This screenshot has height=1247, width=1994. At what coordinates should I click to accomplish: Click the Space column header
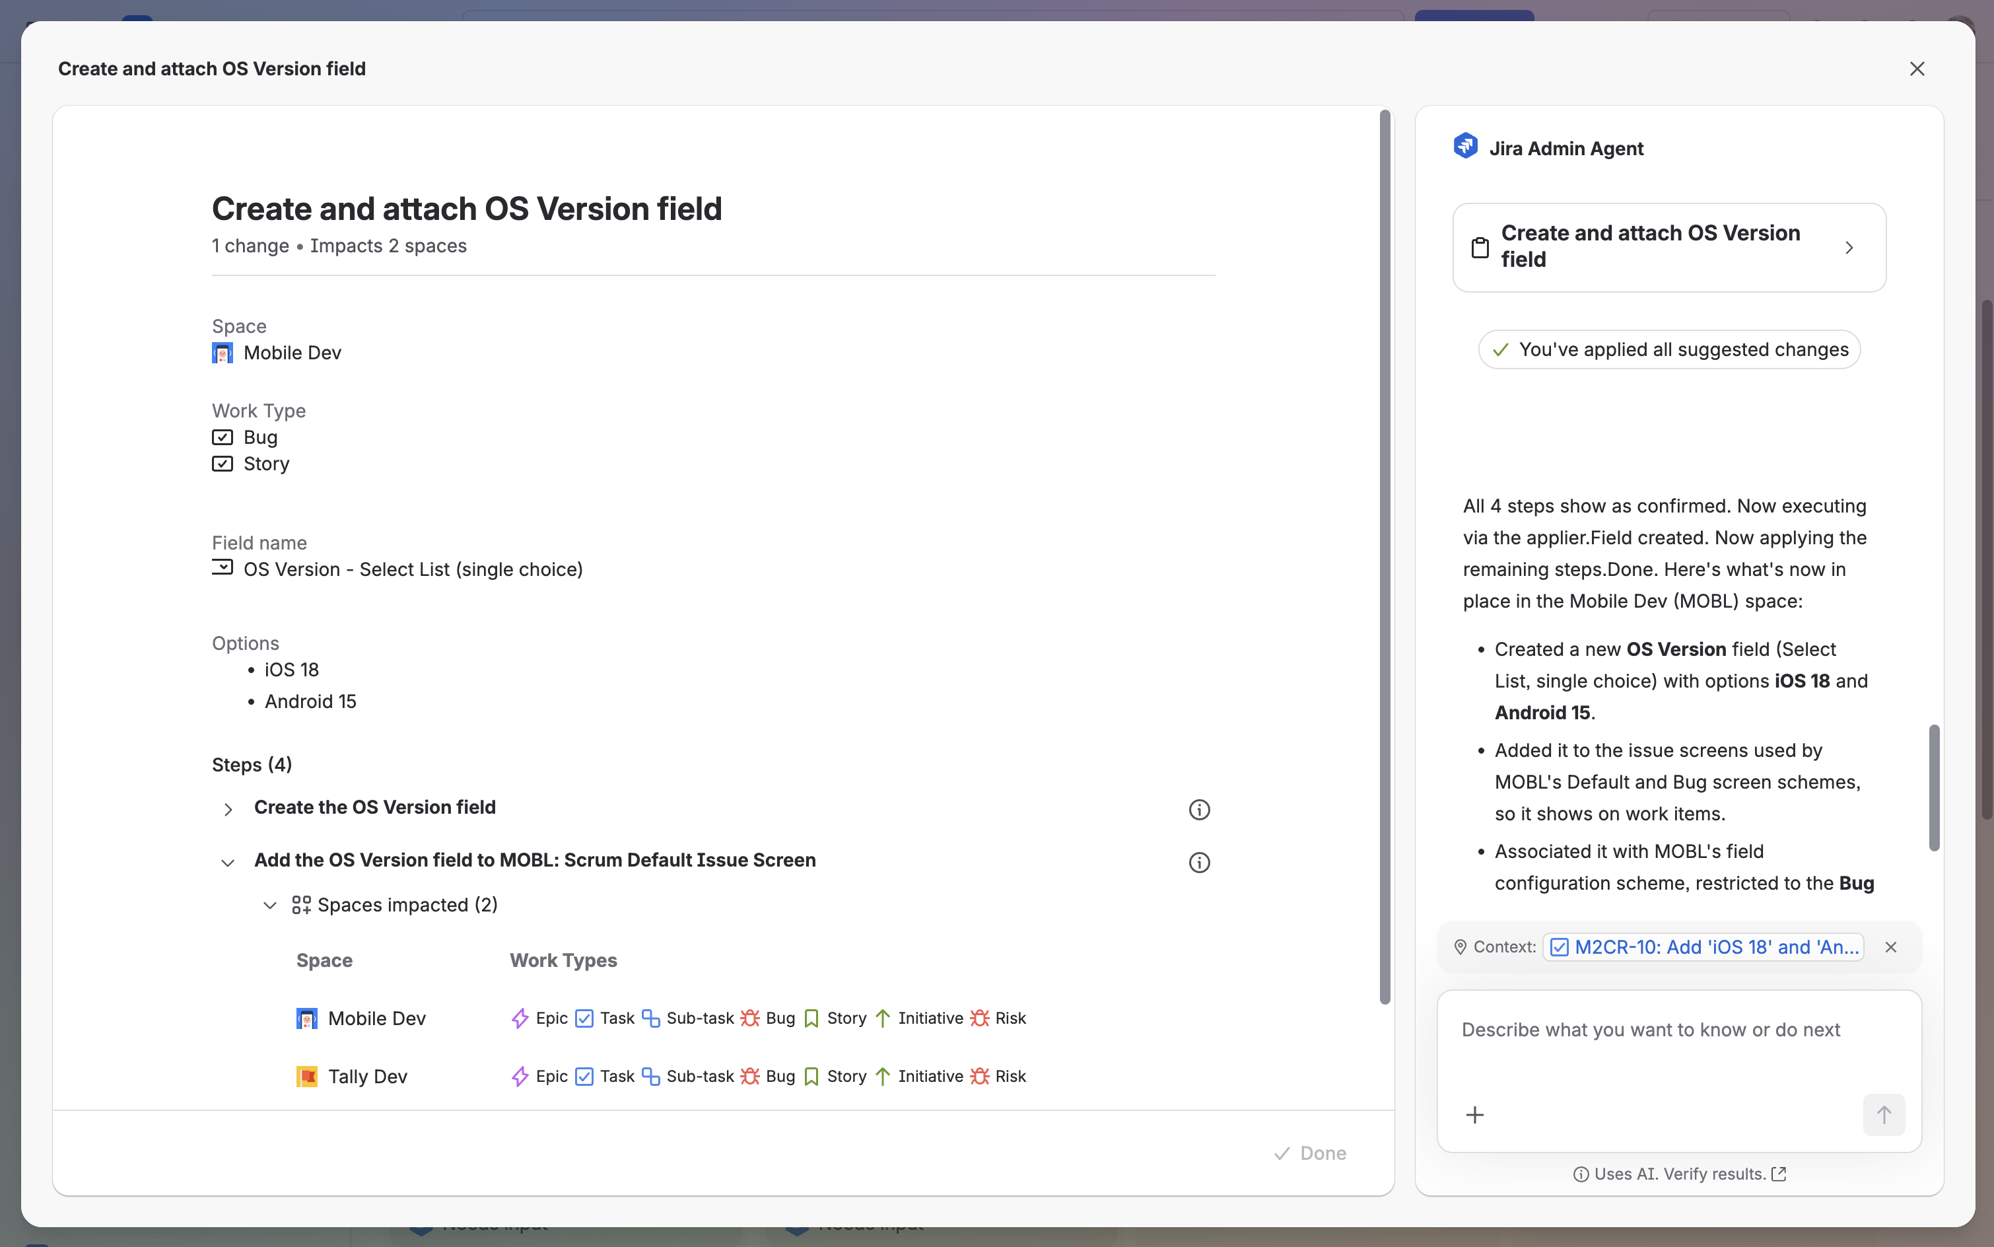[324, 960]
